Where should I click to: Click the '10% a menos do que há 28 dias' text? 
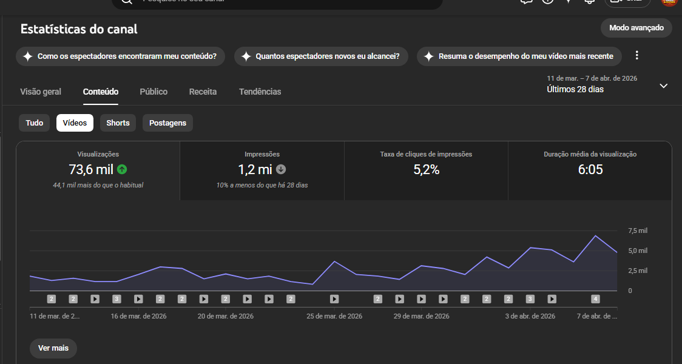click(x=262, y=185)
